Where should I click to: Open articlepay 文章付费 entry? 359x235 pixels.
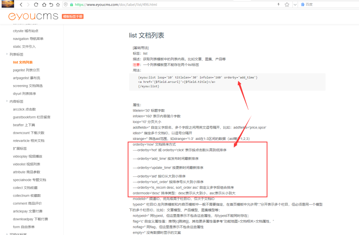[x=28, y=211]
